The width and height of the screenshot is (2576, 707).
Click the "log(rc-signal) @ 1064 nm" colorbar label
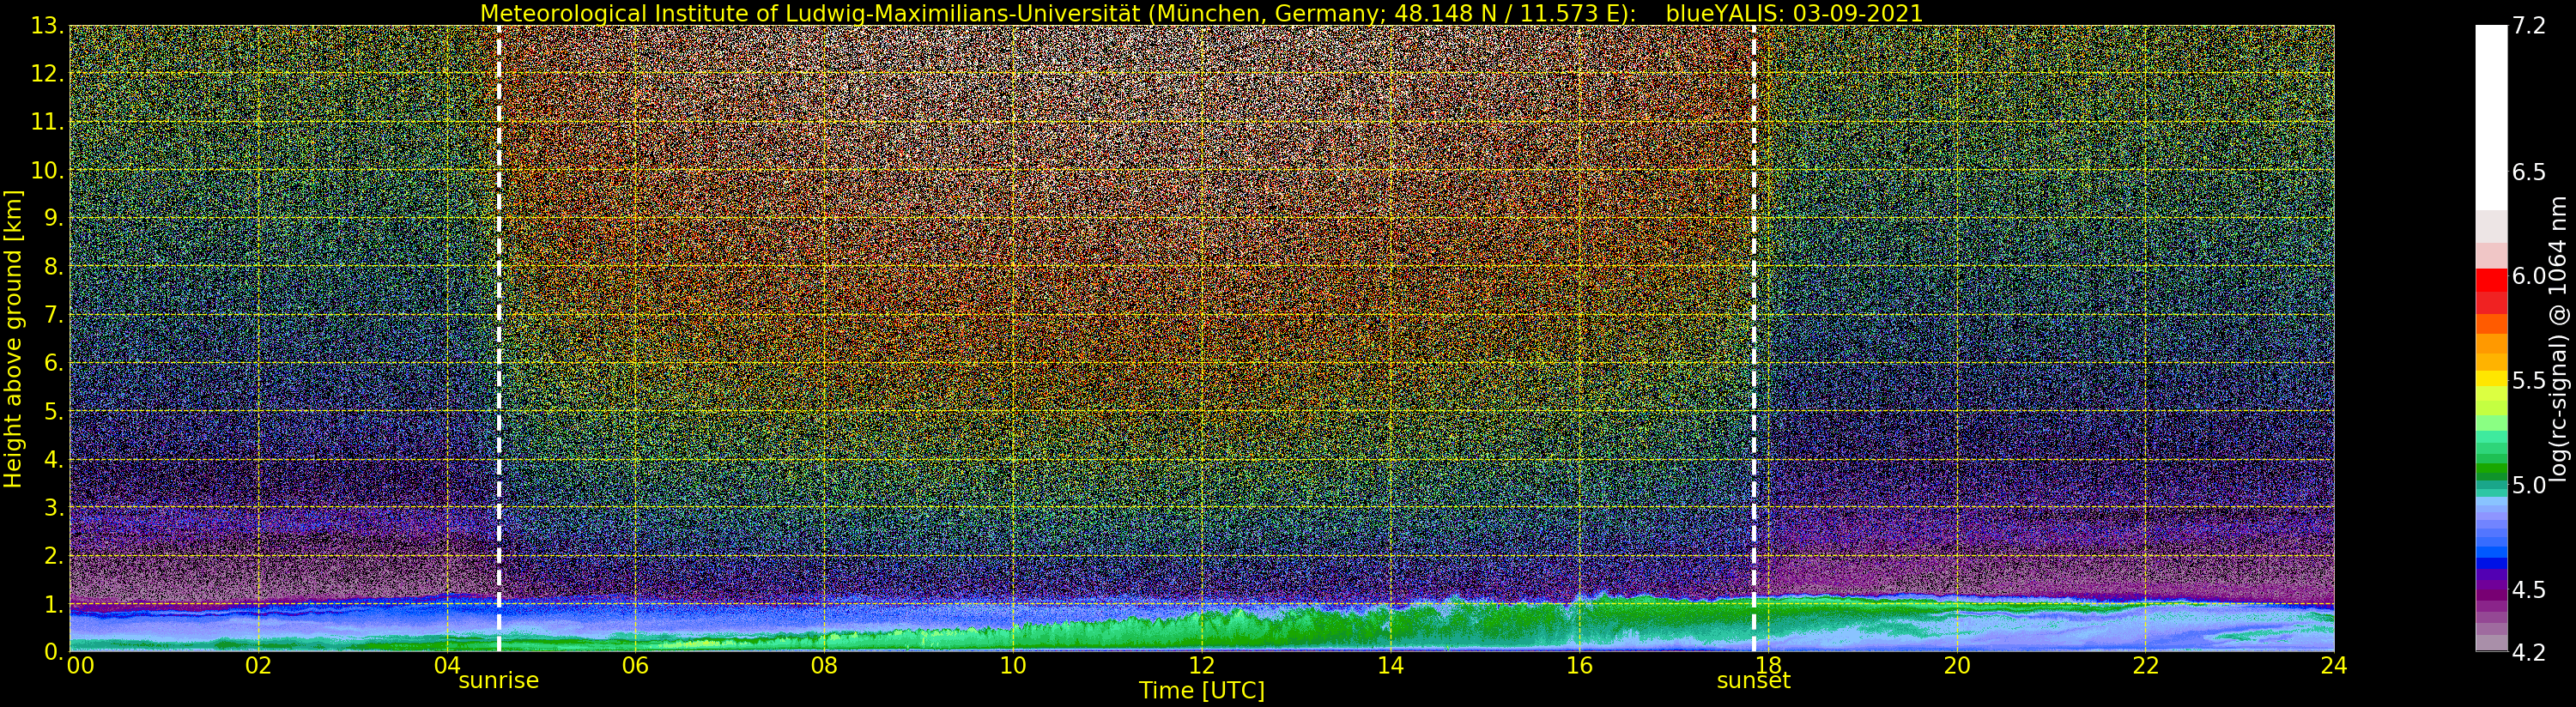click(x=2559, y=339)
